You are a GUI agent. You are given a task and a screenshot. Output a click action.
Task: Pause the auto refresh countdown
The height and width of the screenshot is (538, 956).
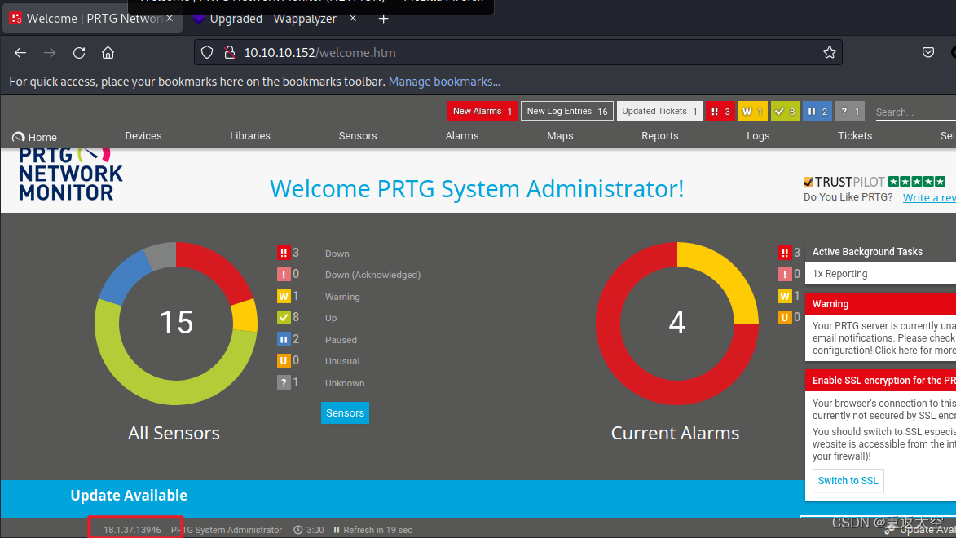(337, 530)
